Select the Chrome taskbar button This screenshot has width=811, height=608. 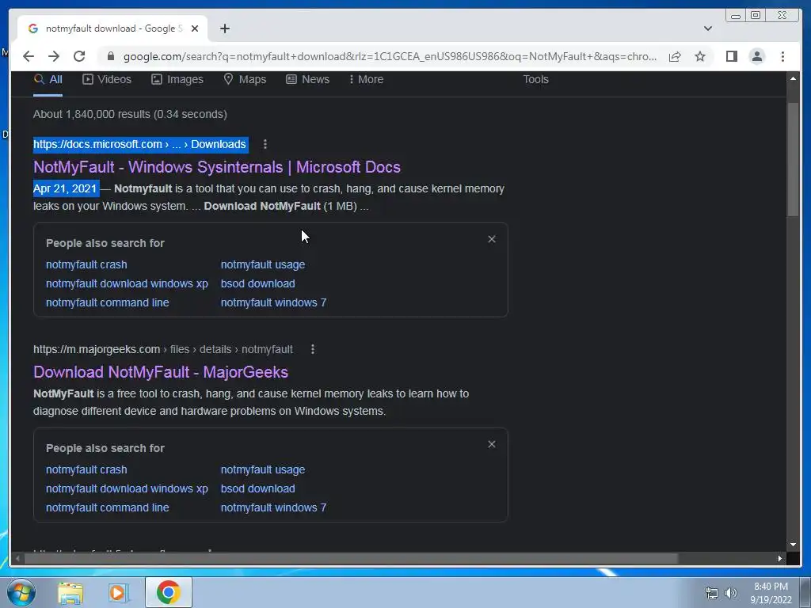click(x=169, y=592)
